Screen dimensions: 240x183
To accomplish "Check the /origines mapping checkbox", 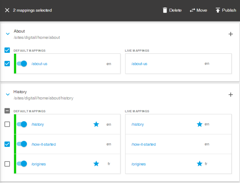I will coord(7,164).
